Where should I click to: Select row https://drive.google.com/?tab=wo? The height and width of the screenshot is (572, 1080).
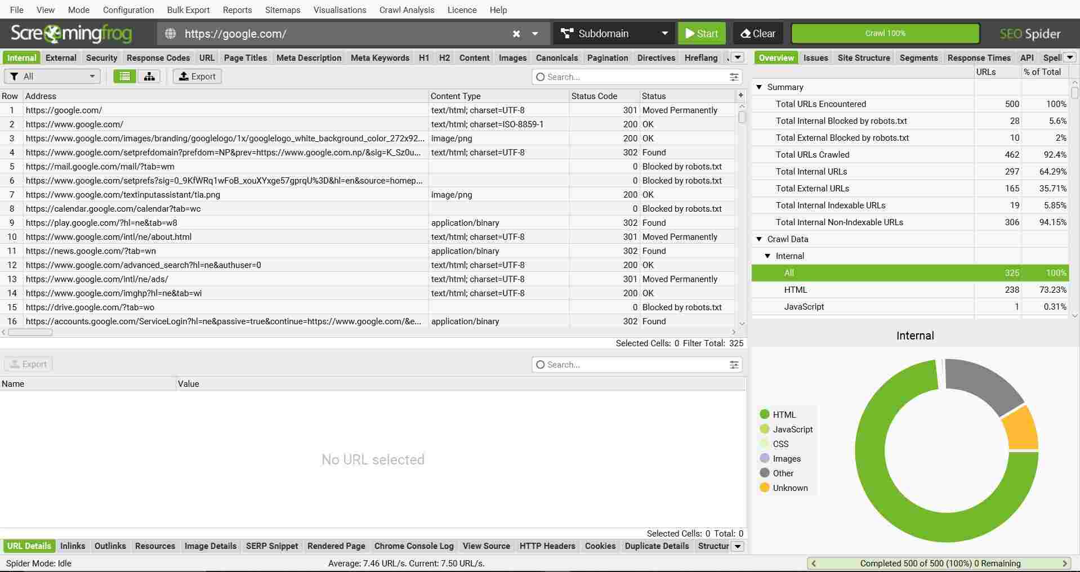(368, 307)
